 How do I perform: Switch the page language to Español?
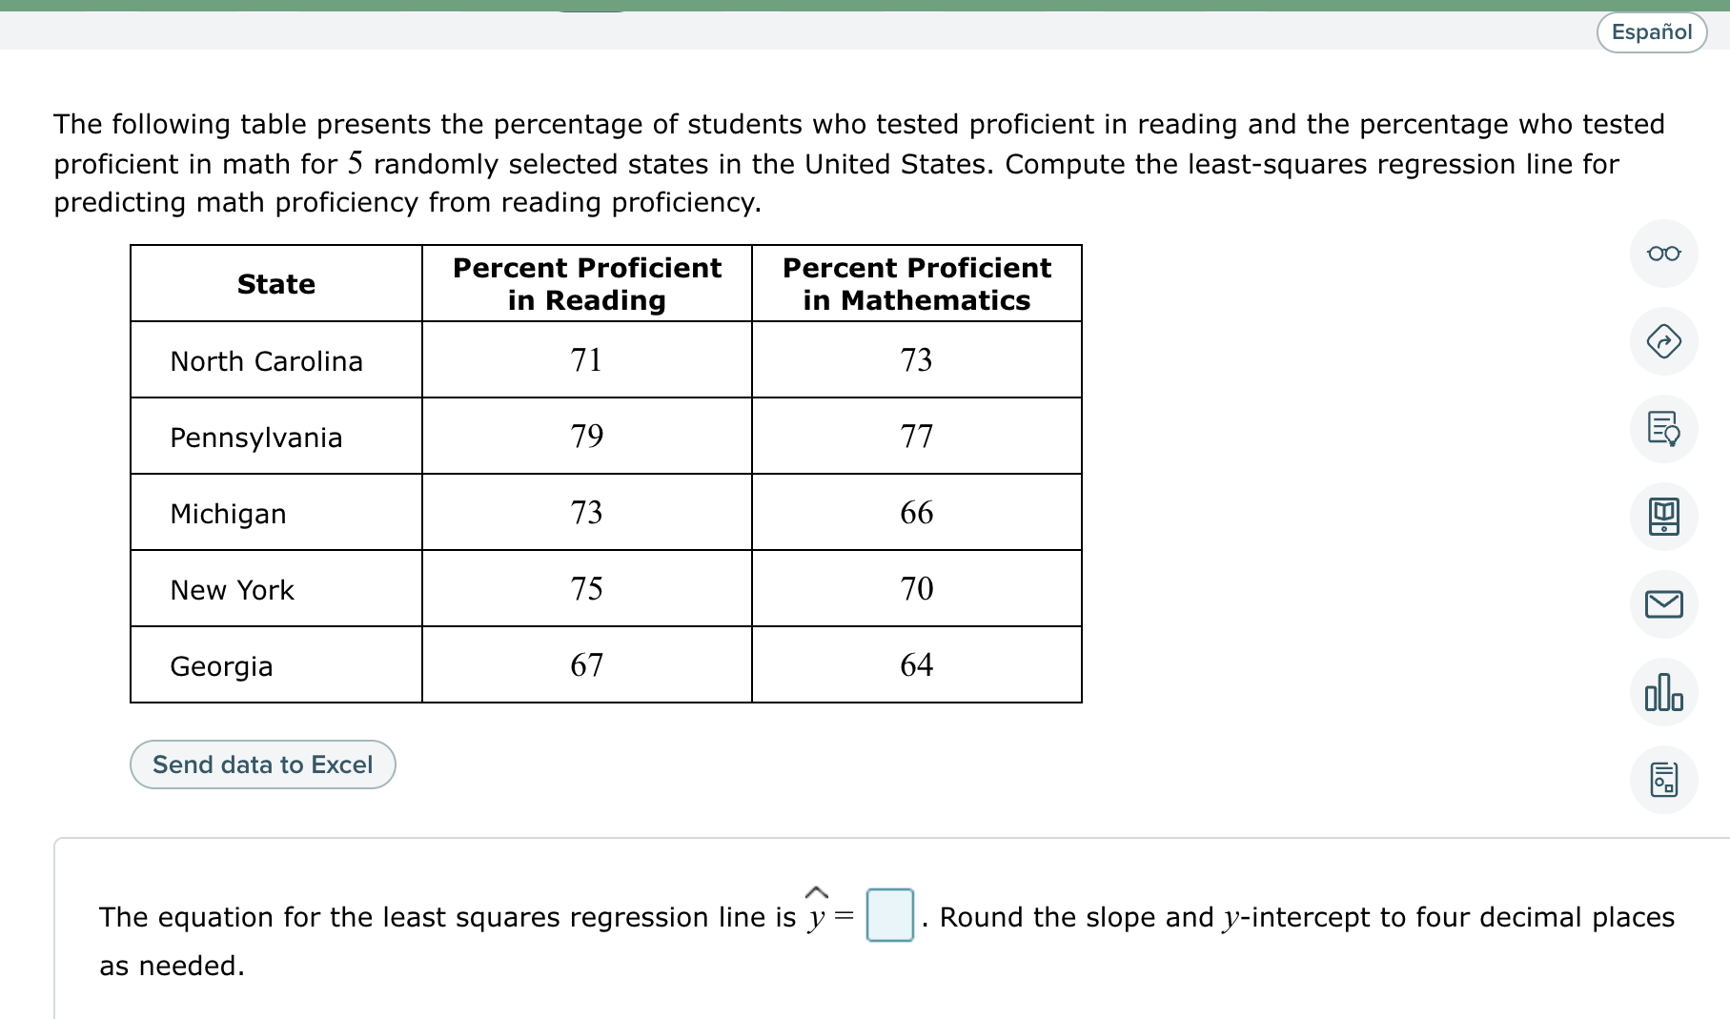pyautogui.click(x=1652, y=31)
